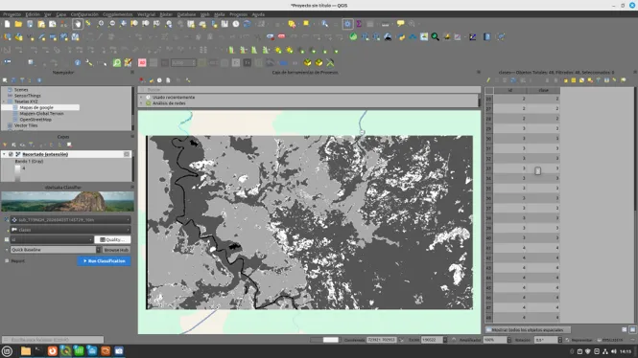Click the Browse Hub button
This screenshot has width=638, height=358.
pos(116,250)
